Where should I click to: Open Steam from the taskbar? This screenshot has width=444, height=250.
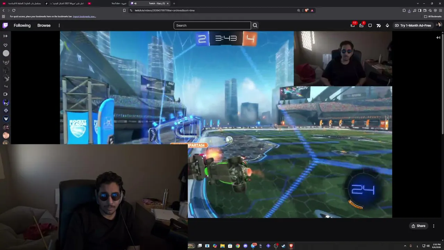283,246
